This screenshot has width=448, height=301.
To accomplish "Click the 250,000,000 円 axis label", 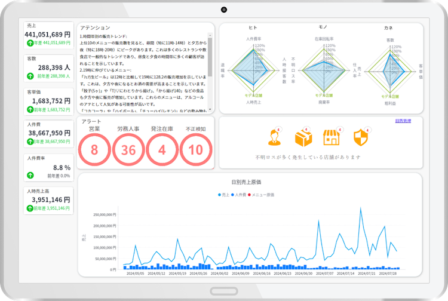I will [105, 215].
